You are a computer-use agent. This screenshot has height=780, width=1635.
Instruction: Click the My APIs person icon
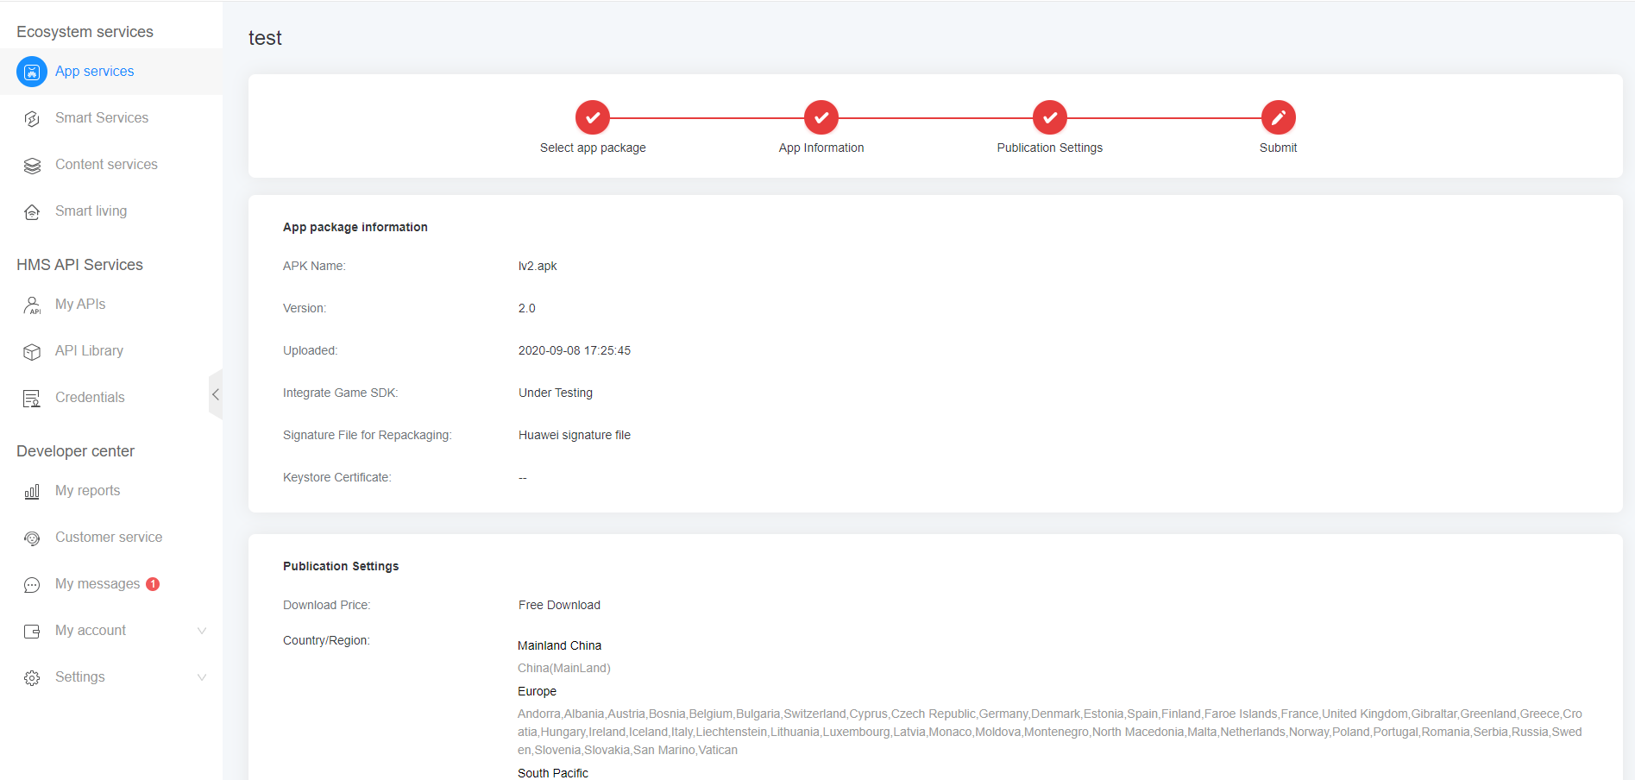click(32, 305)
